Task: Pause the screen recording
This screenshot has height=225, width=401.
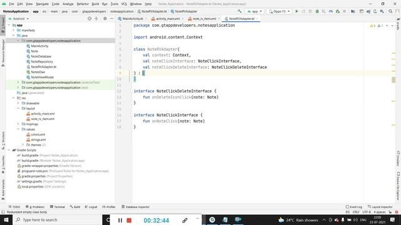Action: click(120, 220)
